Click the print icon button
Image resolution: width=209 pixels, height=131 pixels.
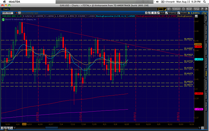(x=183, y=9)
